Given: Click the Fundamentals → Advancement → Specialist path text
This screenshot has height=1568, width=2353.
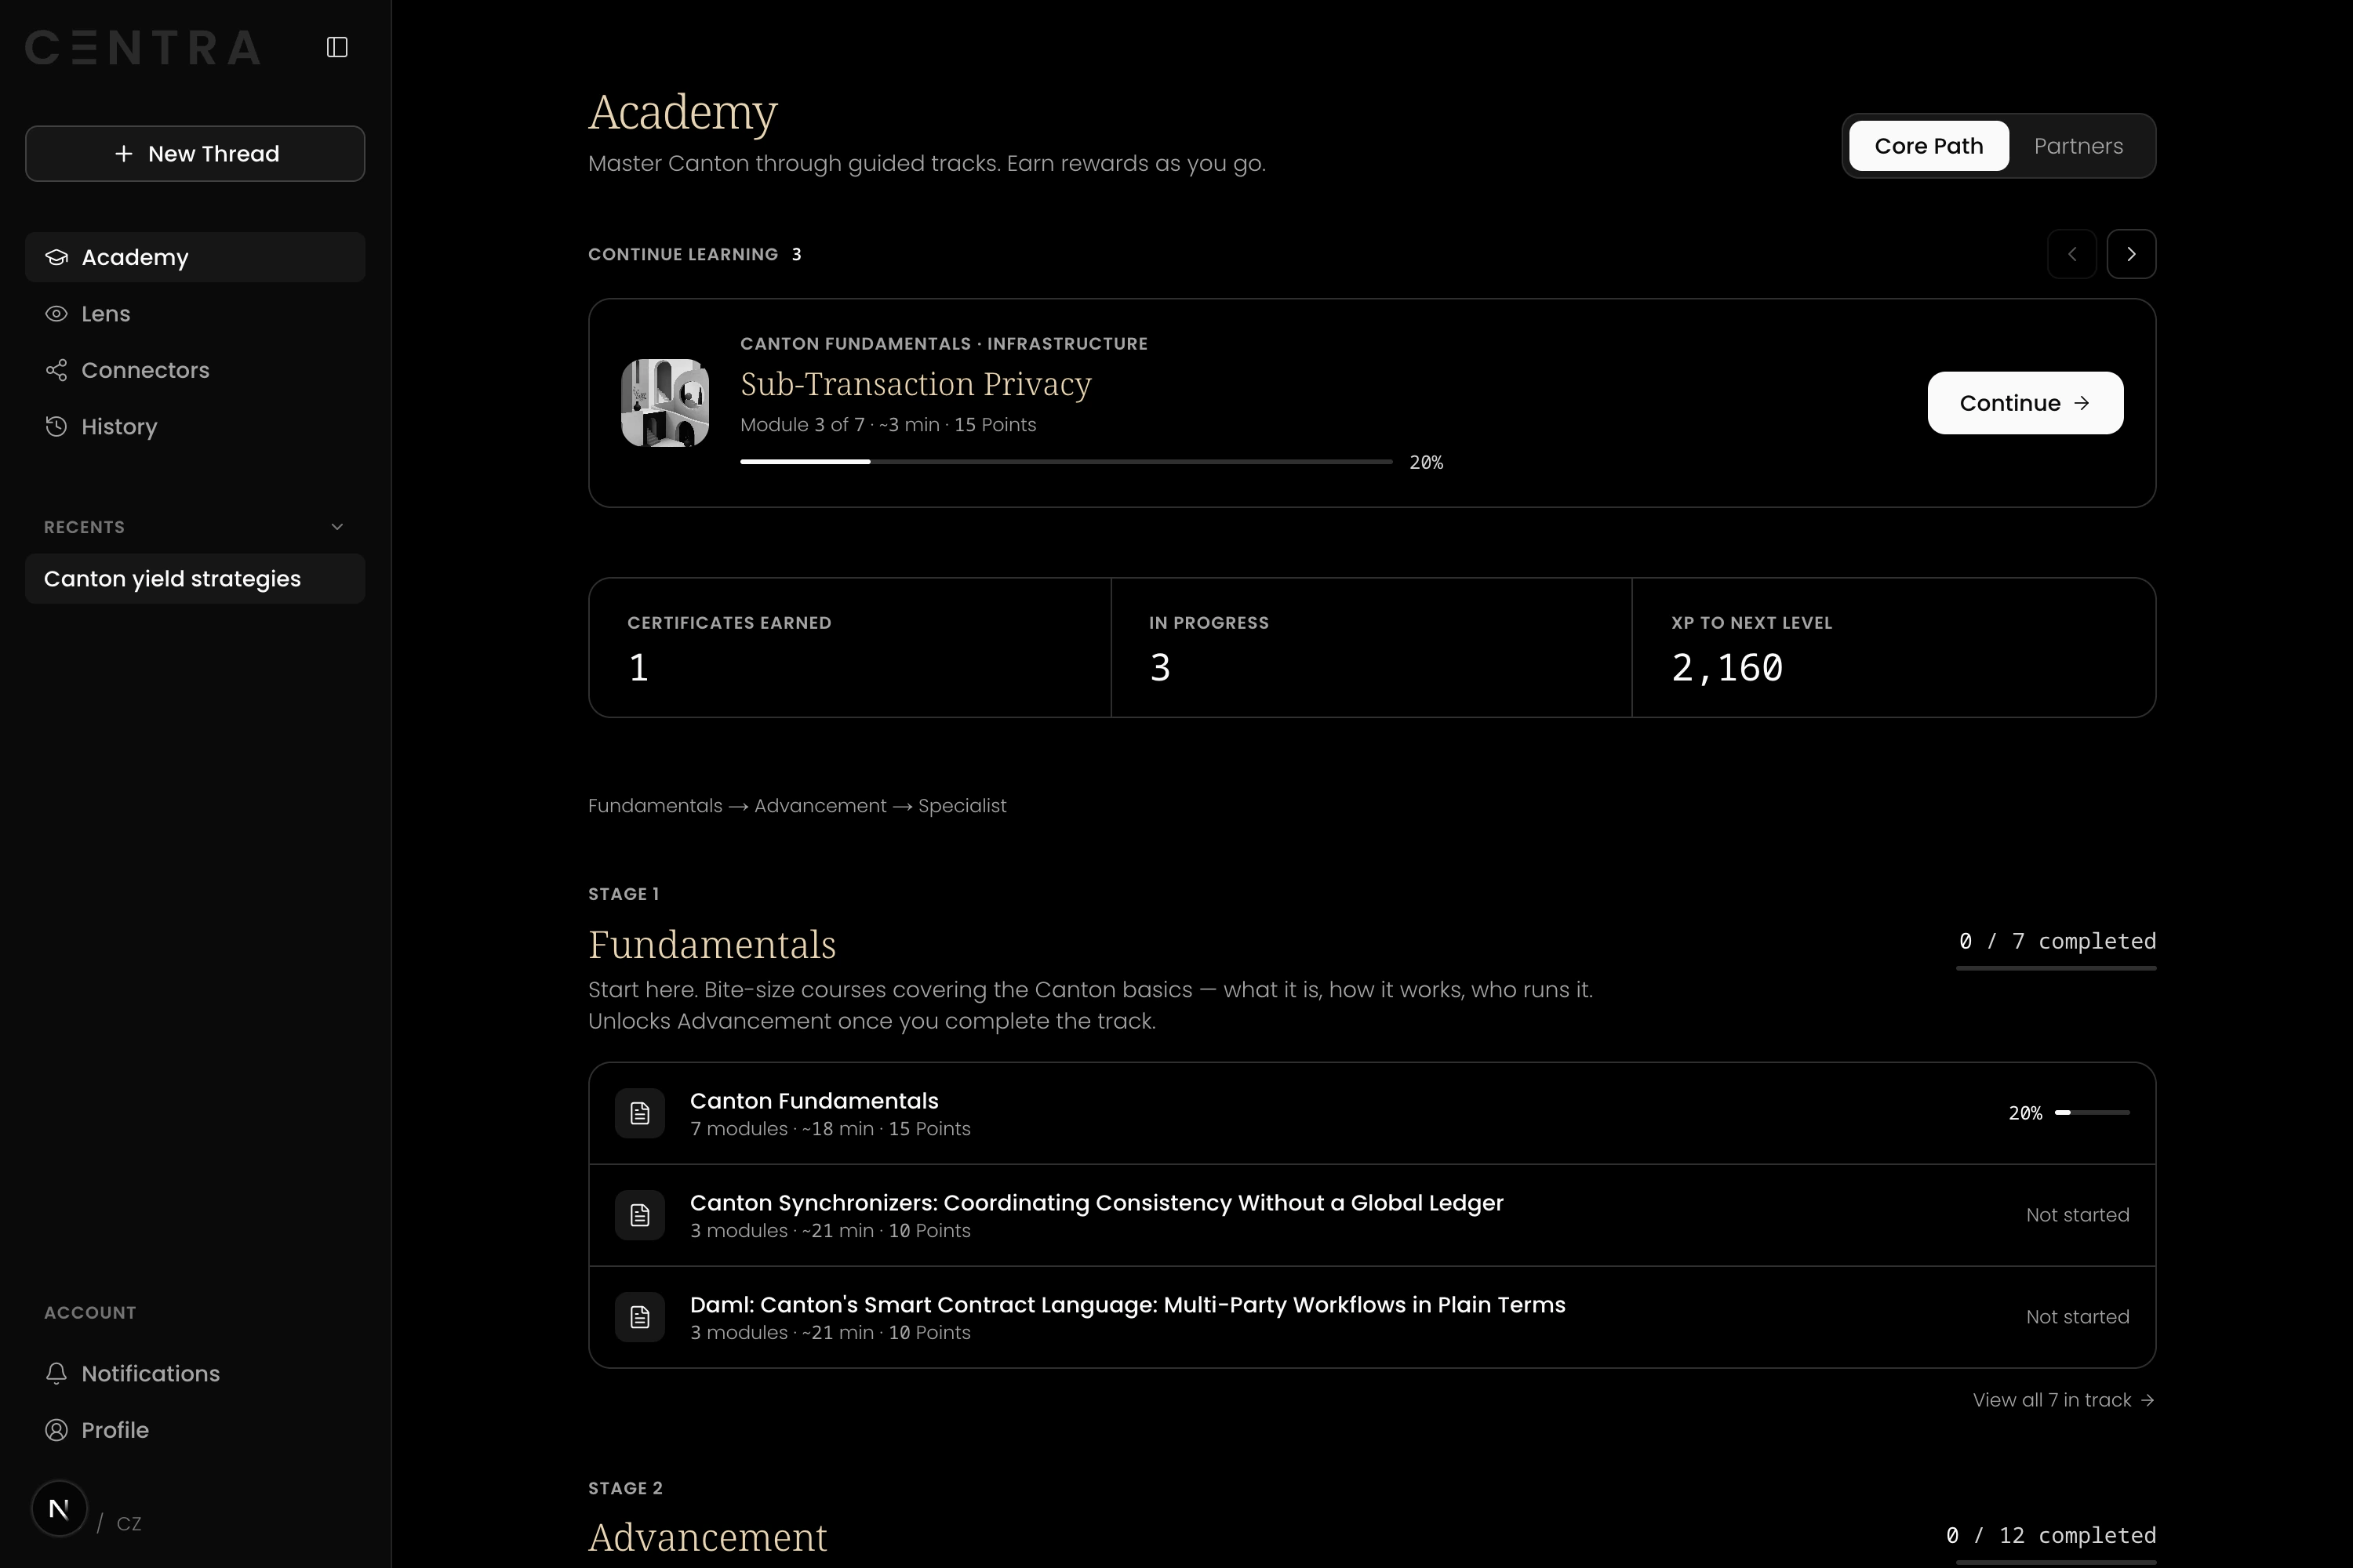Looking at the screenshot, I should (798, 806).
